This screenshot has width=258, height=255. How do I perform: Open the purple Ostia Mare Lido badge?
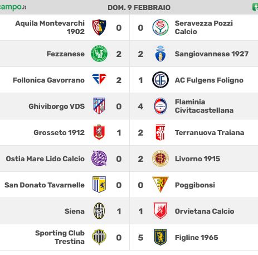99,158
